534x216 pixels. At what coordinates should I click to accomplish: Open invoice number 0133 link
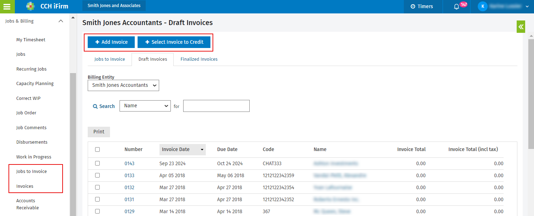tap(129, 176)
